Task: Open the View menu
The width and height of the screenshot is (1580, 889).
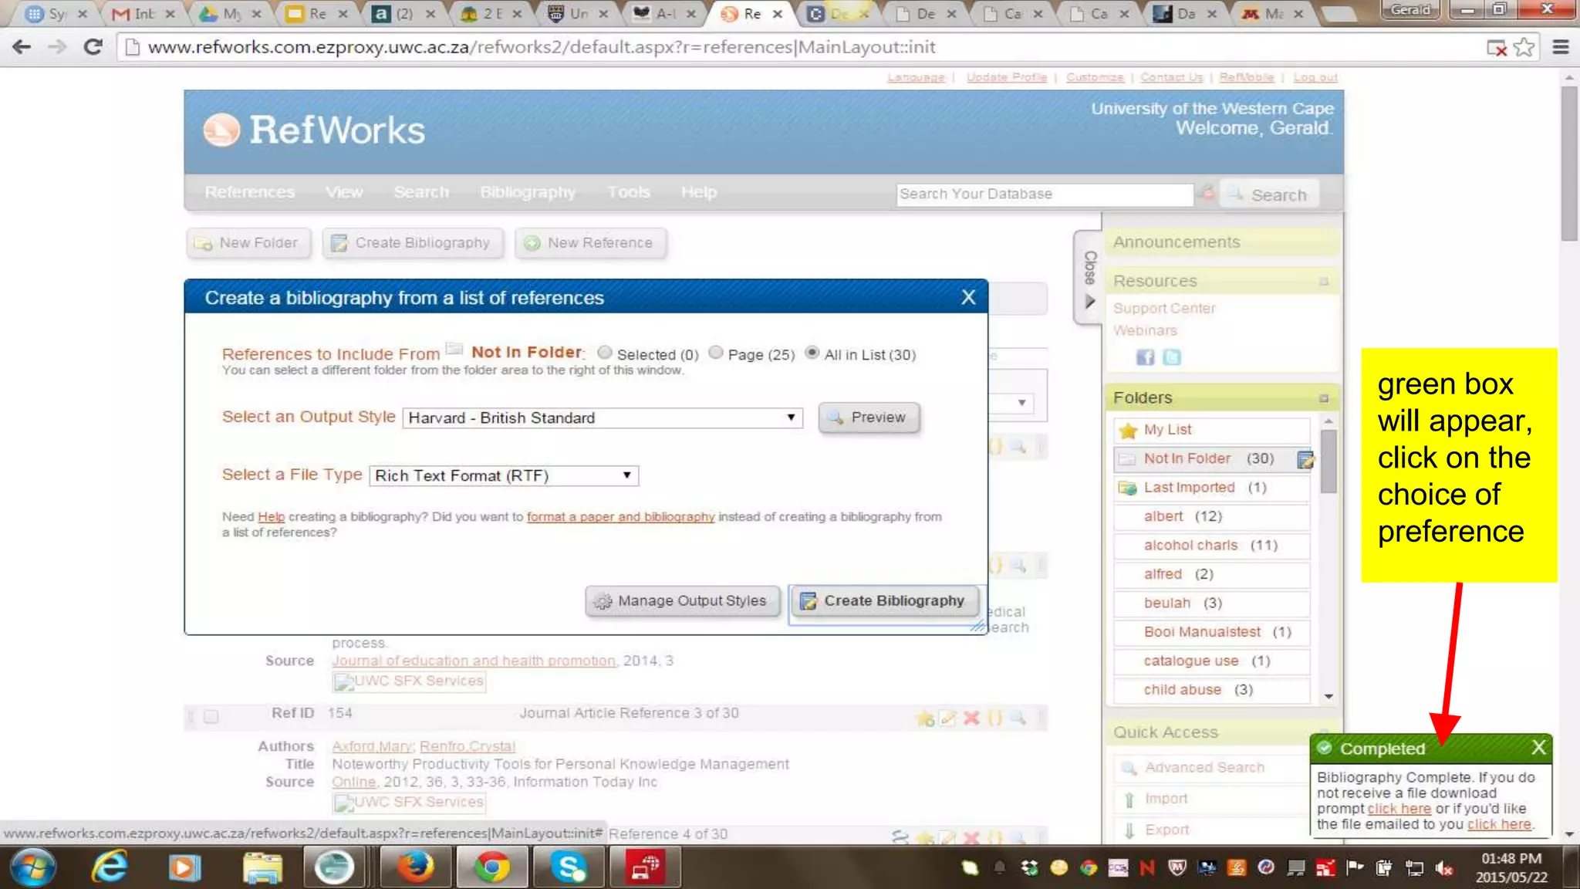Action: (344, 192)
